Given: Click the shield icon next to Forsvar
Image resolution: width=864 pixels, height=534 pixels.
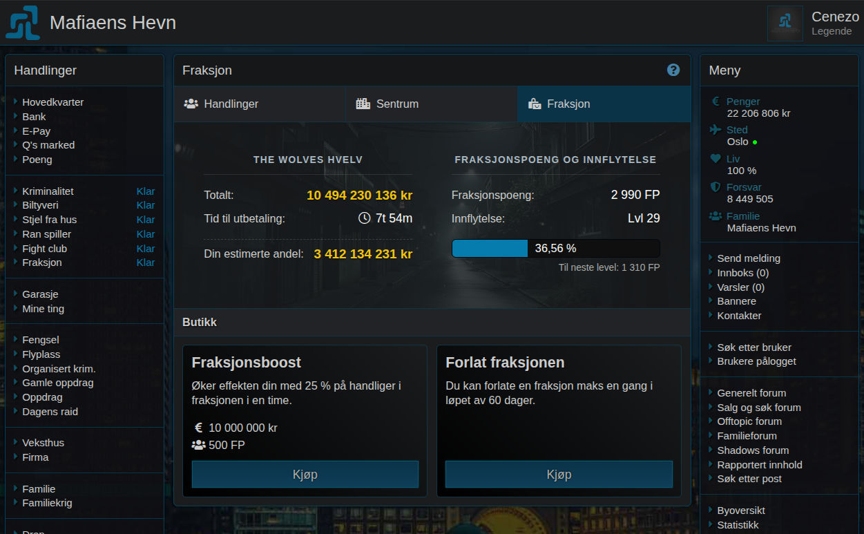Looking at the screenshot, I should click(716, 187).
